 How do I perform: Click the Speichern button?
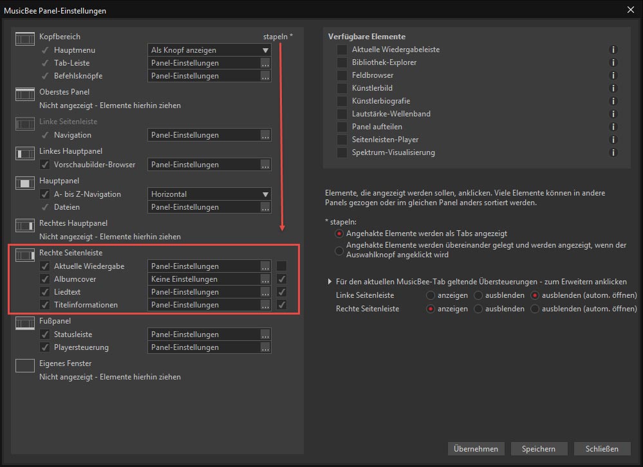click(x=539, y=449)
